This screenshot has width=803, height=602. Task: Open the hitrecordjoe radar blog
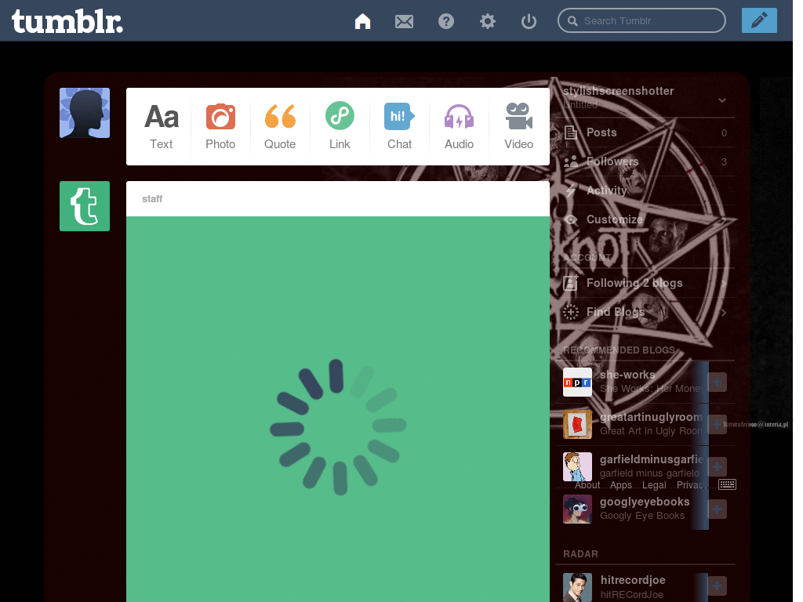(633, 580)
